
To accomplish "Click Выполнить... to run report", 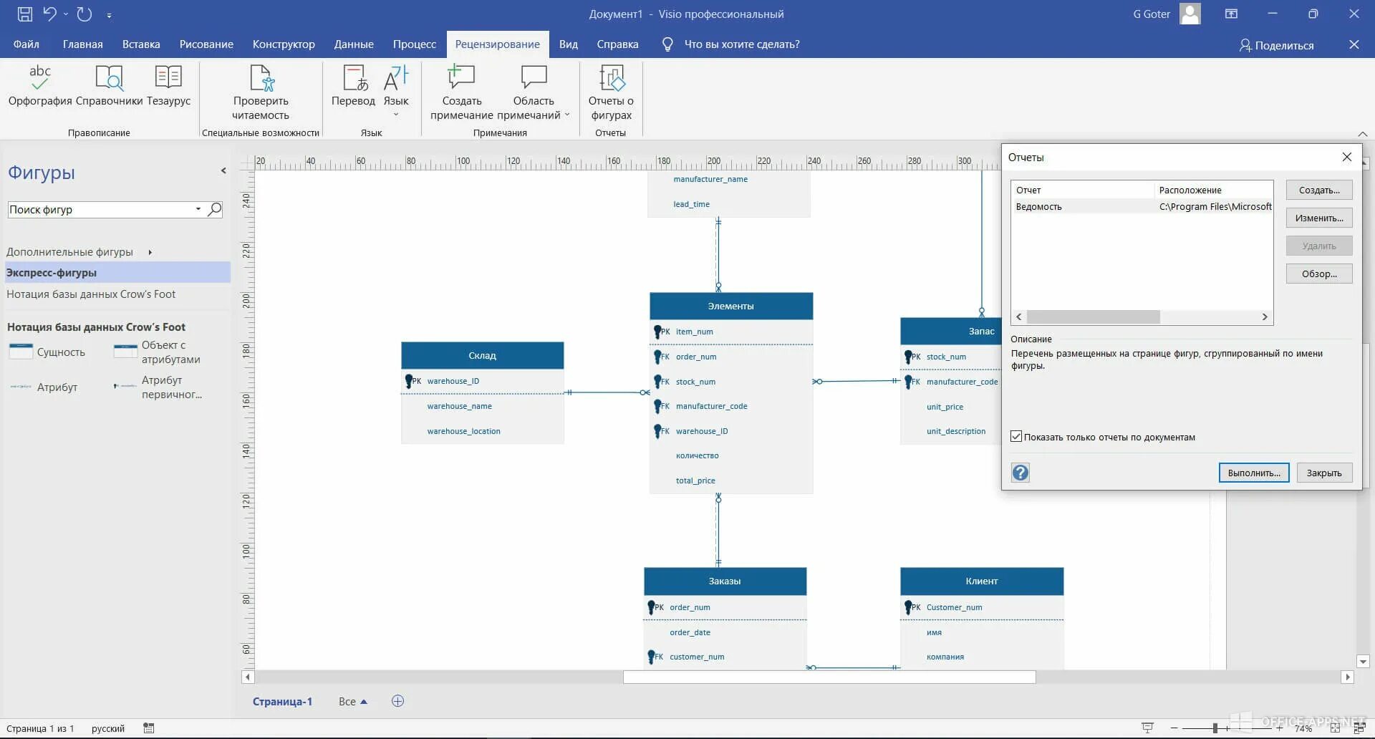I will pyautogui.click(x=1254, y=473).
